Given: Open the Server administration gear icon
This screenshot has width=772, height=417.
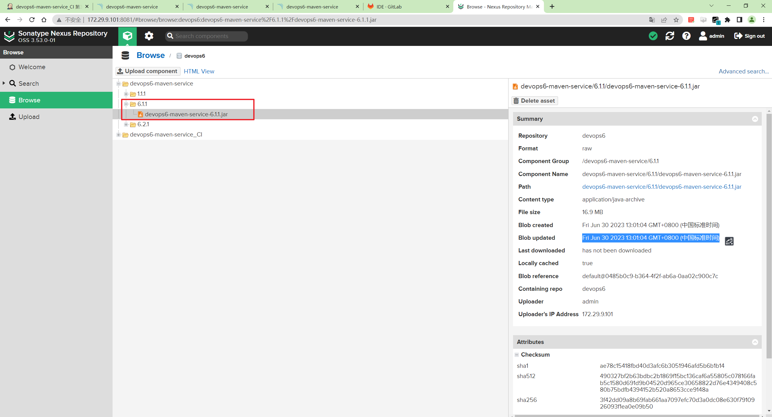Looking at the screenshot, I should click(149, 36).
